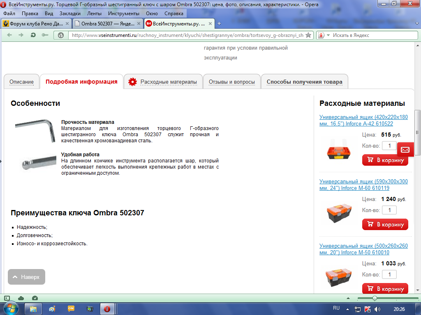Open the orange ON app in the taskbar
This screenshot has height=315, width=421.
pyautogui.click(x=71, y=309)
